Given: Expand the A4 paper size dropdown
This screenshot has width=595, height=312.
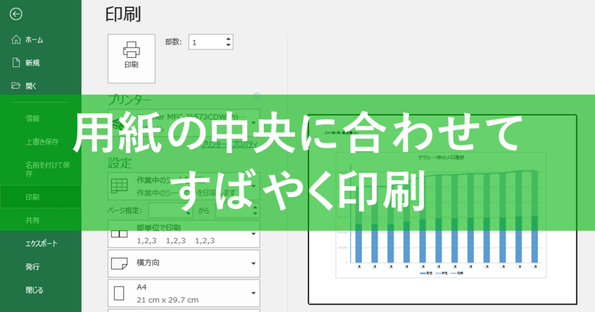Looking at the screenshot, I should point(253,293).
